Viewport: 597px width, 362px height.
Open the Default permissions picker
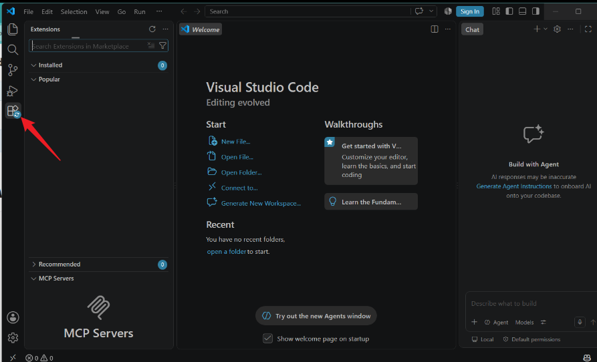[531, 339]
